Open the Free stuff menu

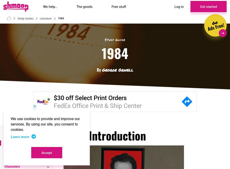tap(119, 7)
